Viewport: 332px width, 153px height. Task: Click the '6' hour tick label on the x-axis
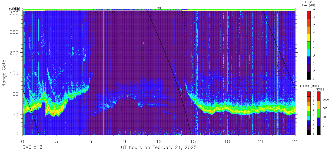click(x=91, y=141)
